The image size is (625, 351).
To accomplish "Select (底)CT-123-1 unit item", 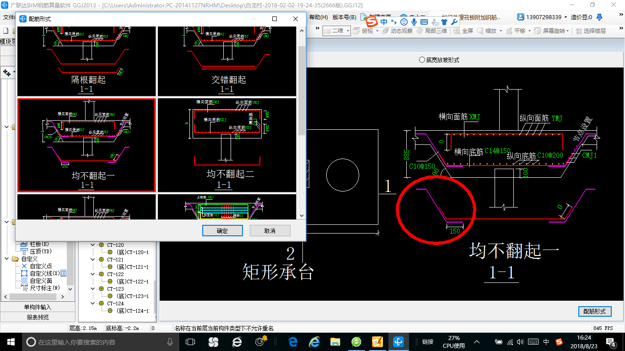I will 128,296.
